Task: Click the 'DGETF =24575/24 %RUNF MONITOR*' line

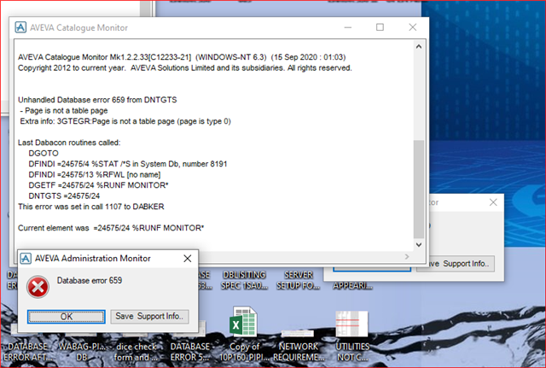Action: tap(99, 185)
